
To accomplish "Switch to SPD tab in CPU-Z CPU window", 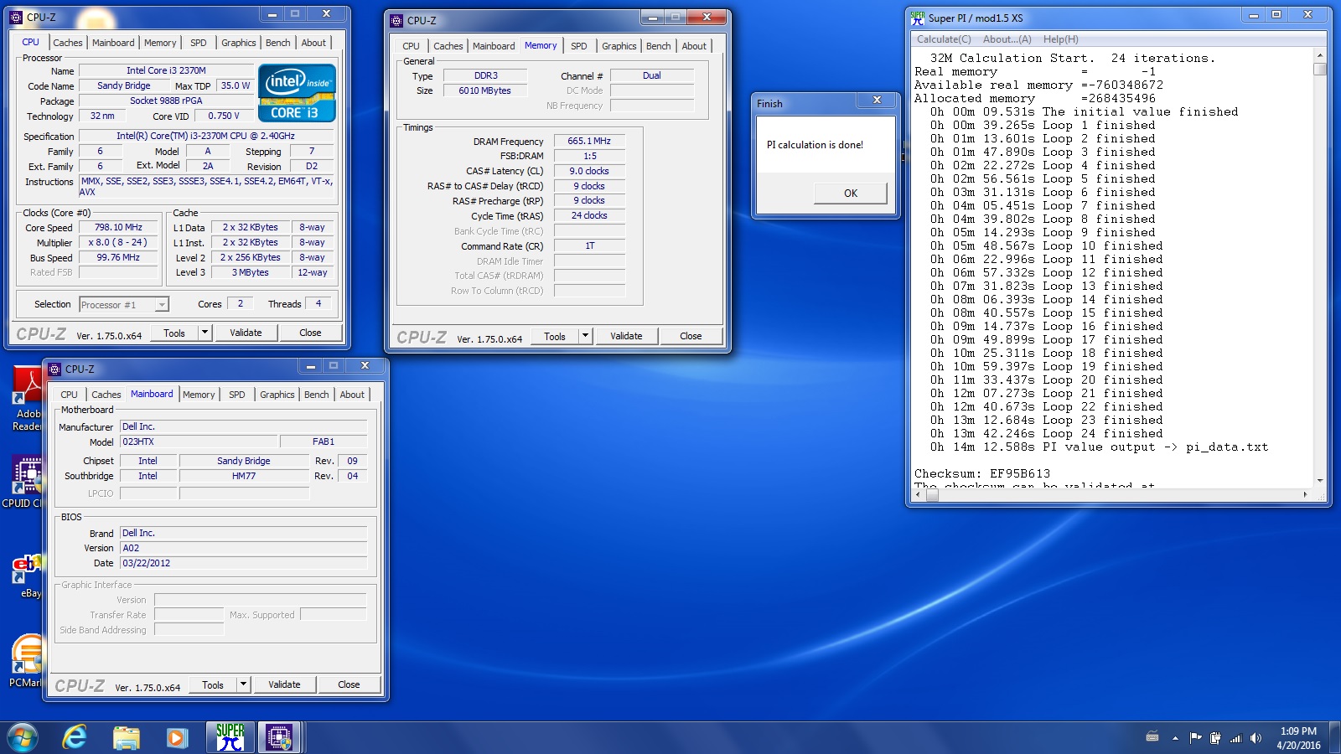I will point(199,43).
